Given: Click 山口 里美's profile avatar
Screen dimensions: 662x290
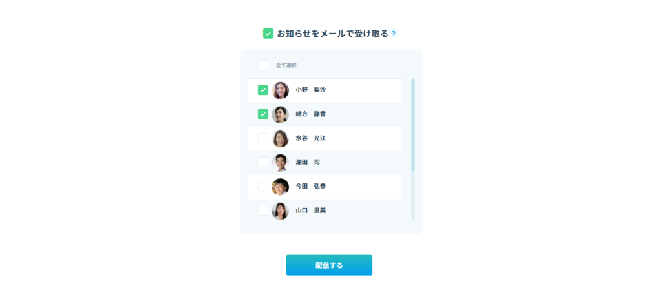Looking at the screenshot, I should pos(281,211).
